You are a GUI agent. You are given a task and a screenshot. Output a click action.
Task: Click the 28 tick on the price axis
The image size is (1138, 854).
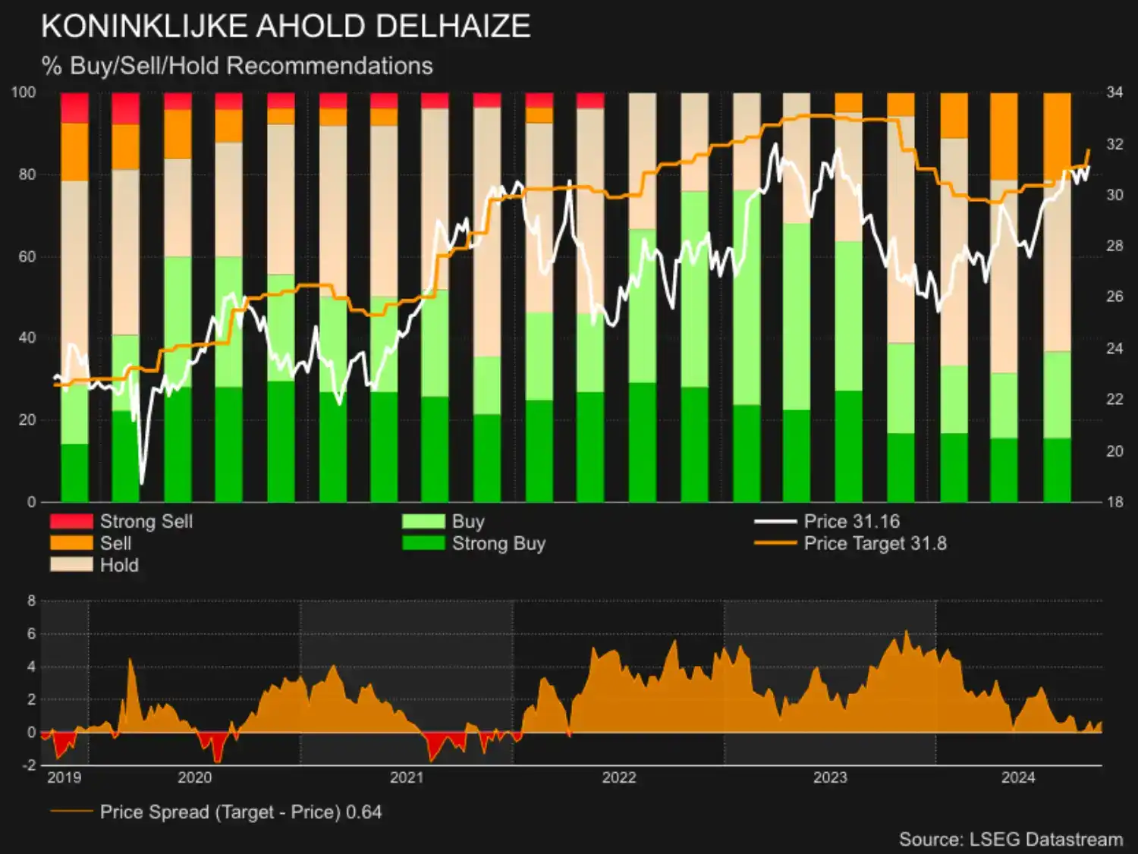tap(1114, 246)
